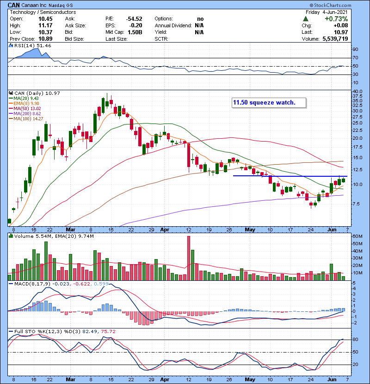Click the Options value no
Viewport: 370px width, 384px height.
[x=200, y=19]
